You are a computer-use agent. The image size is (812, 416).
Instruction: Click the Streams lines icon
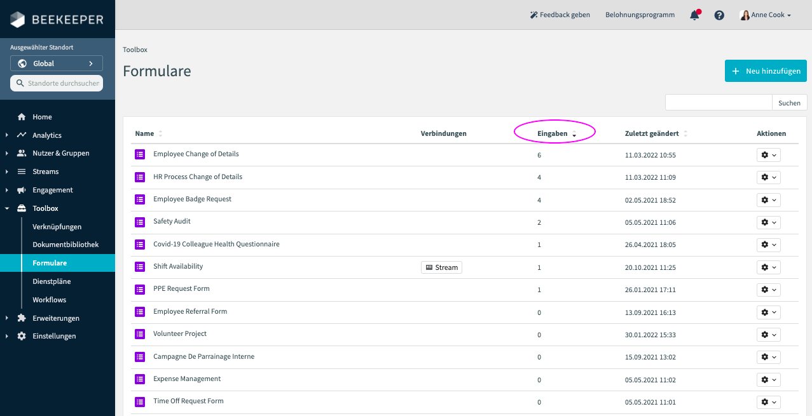click(x=22, y=171)
